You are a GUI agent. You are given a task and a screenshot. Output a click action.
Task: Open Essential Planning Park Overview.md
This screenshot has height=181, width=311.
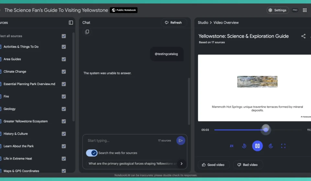pos(29,84)
